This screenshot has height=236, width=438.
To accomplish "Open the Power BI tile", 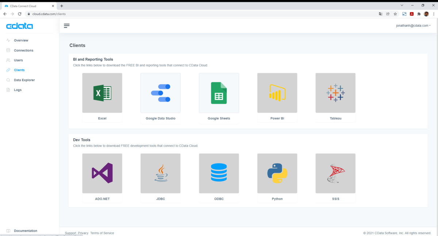I will point(277,93).
